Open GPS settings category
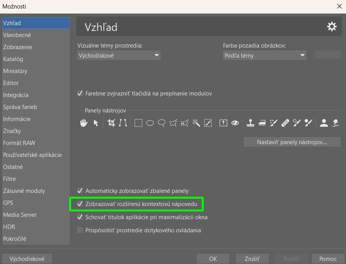346x264 pixels. coord(36,203)
